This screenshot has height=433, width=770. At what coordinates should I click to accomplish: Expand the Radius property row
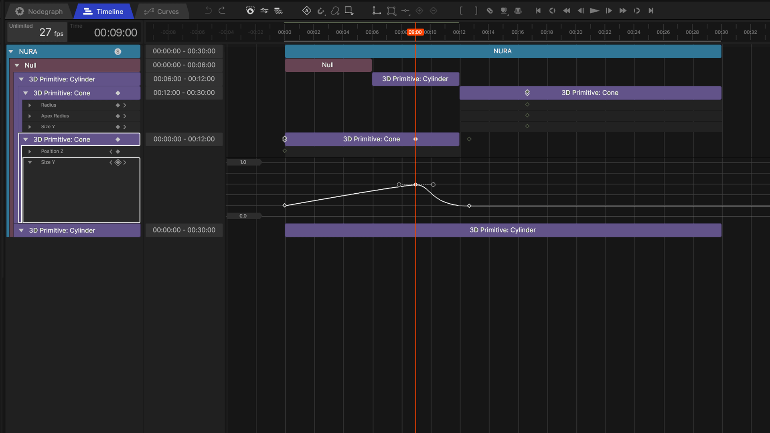tap(30, 105)
